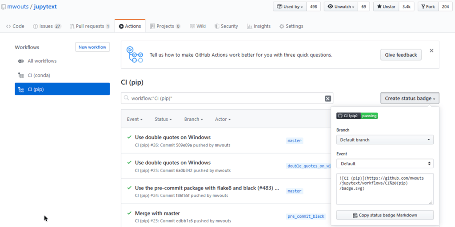Select the CI (pip) workflow in sidebar

[x=62, y=89]
